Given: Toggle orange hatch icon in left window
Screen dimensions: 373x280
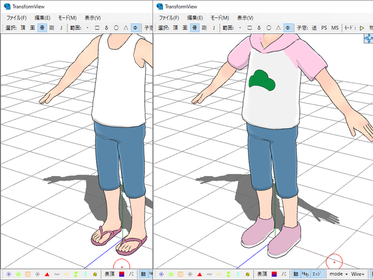Looking at the screenshot, I should pos(28,275).
